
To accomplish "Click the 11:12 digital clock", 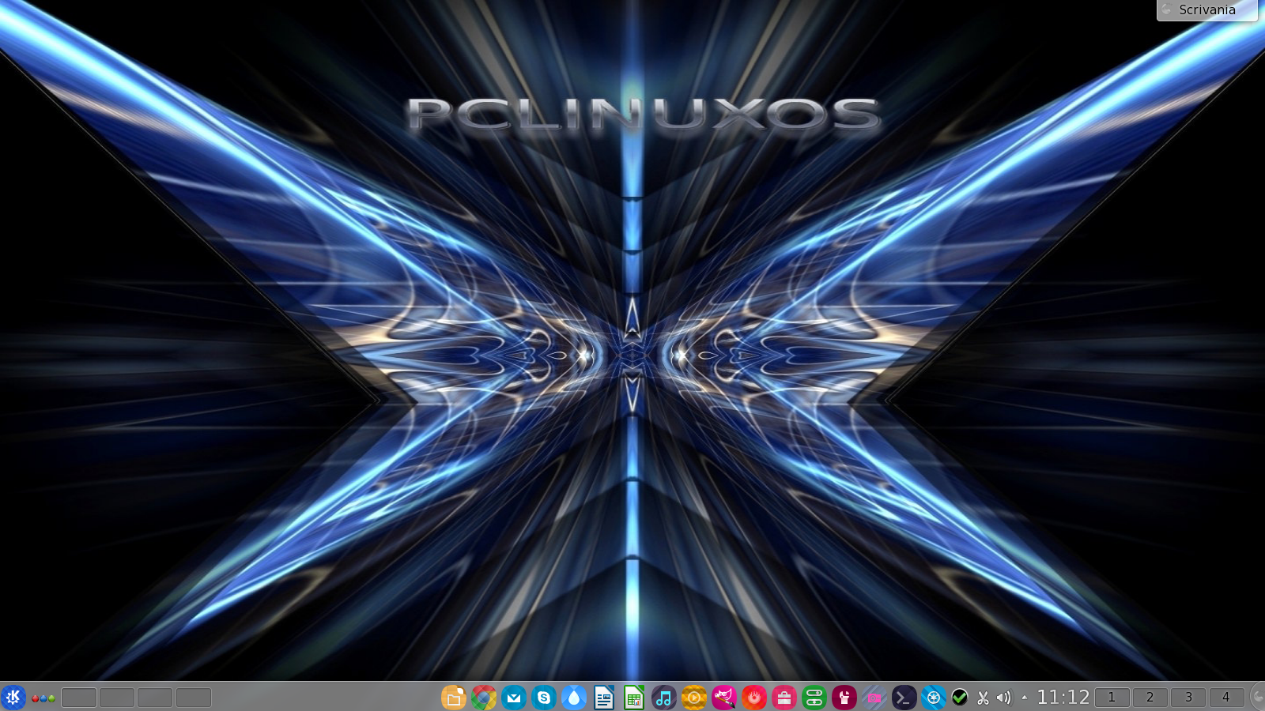I will tap(1063, 698).
